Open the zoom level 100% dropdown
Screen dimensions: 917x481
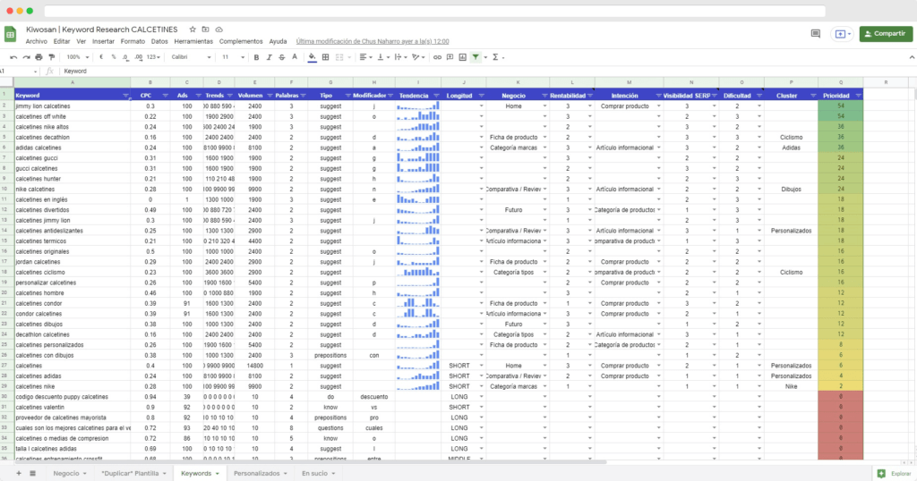tap(77, 57)
